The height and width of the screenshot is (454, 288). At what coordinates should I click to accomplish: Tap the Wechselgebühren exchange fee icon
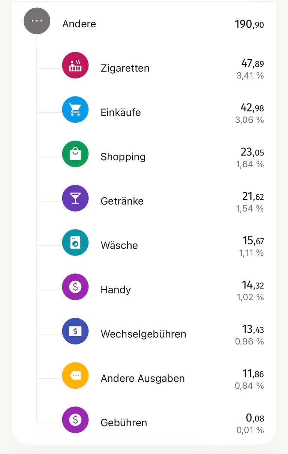(75, 331)
